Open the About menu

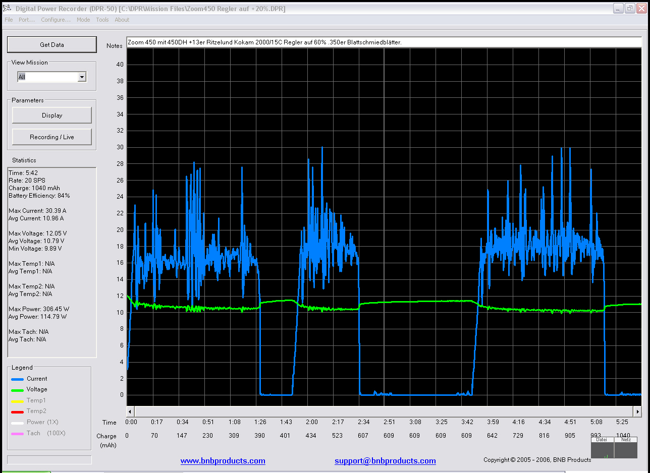tap(122, 20)
